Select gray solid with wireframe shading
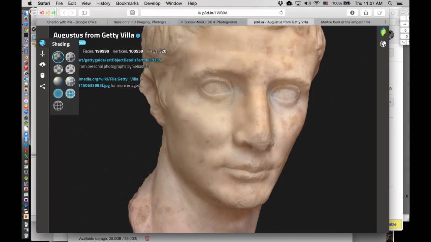 point(70,81)
